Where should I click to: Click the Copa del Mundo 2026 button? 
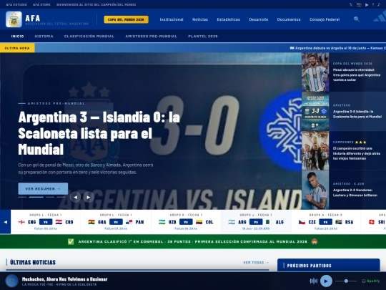(126, 19)
